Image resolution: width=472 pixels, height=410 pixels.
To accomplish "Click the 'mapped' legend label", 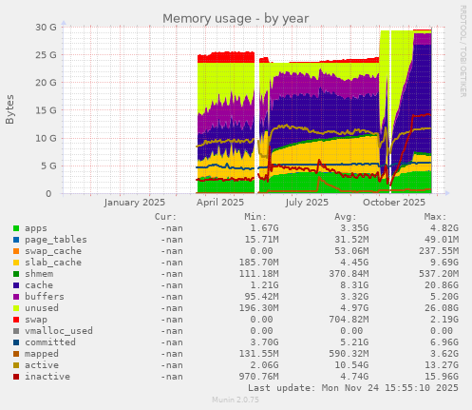I will pyautogui.click(x=42, y=354).
